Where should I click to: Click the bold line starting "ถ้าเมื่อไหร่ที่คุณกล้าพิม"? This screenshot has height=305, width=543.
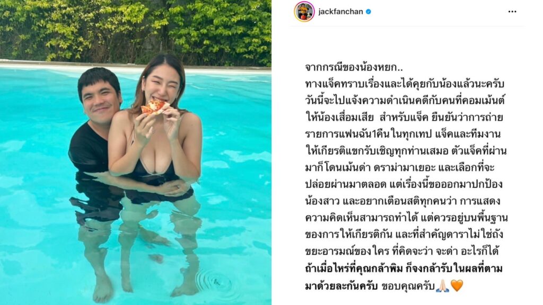tap(404, 269)
